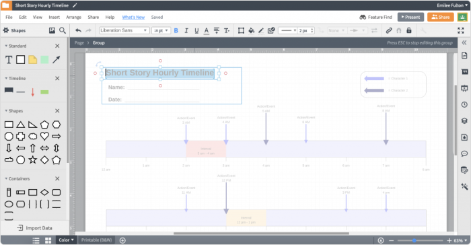Image resolution: width=471 pixels, height=245 pixels.
Task: Open the font size dropdown
Action: pos(161,30)
